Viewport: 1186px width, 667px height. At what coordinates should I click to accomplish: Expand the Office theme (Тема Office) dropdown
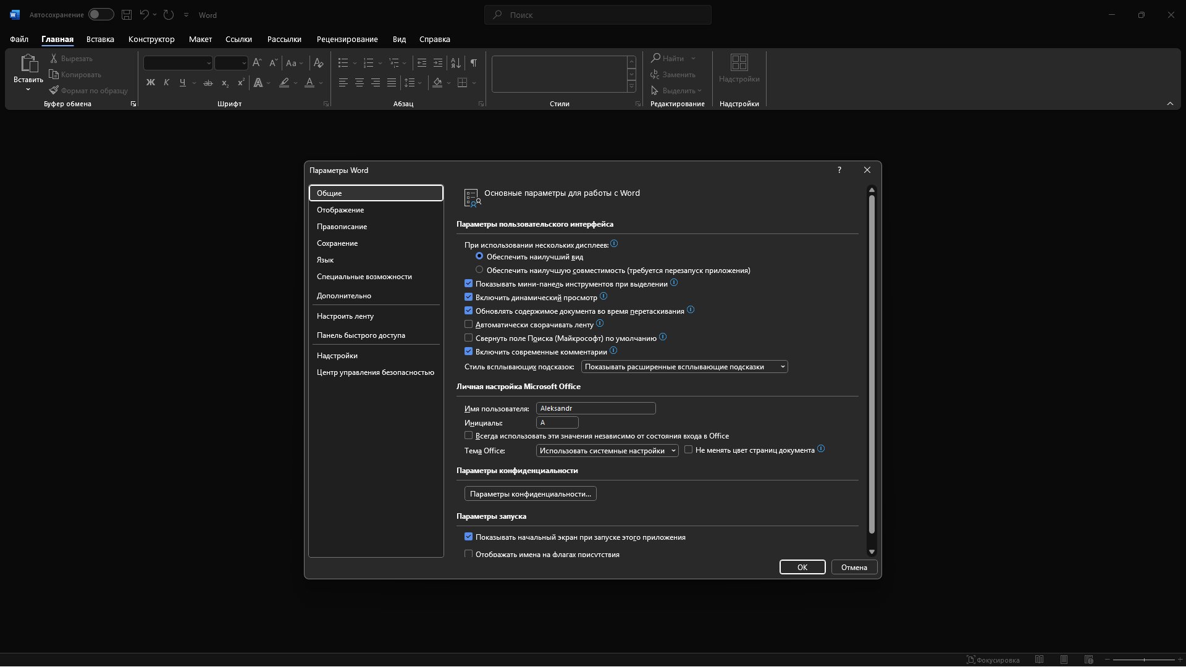[607, 451]
